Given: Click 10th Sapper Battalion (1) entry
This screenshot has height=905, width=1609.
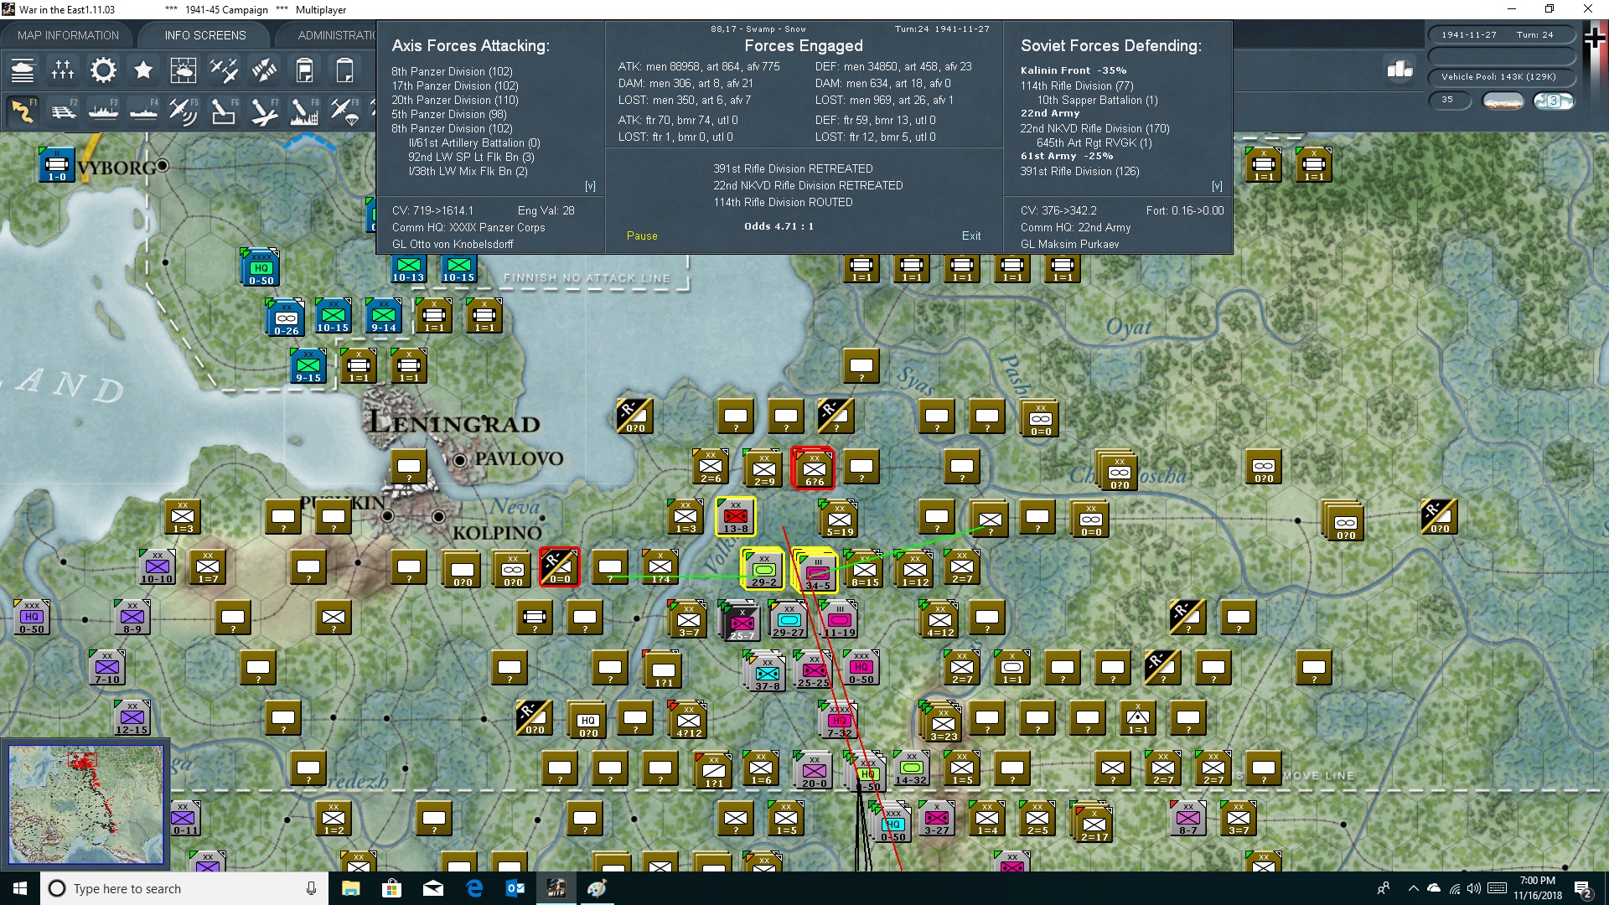Looking at the screenshot, I should pyautogui.click(x=1098, y=100).
